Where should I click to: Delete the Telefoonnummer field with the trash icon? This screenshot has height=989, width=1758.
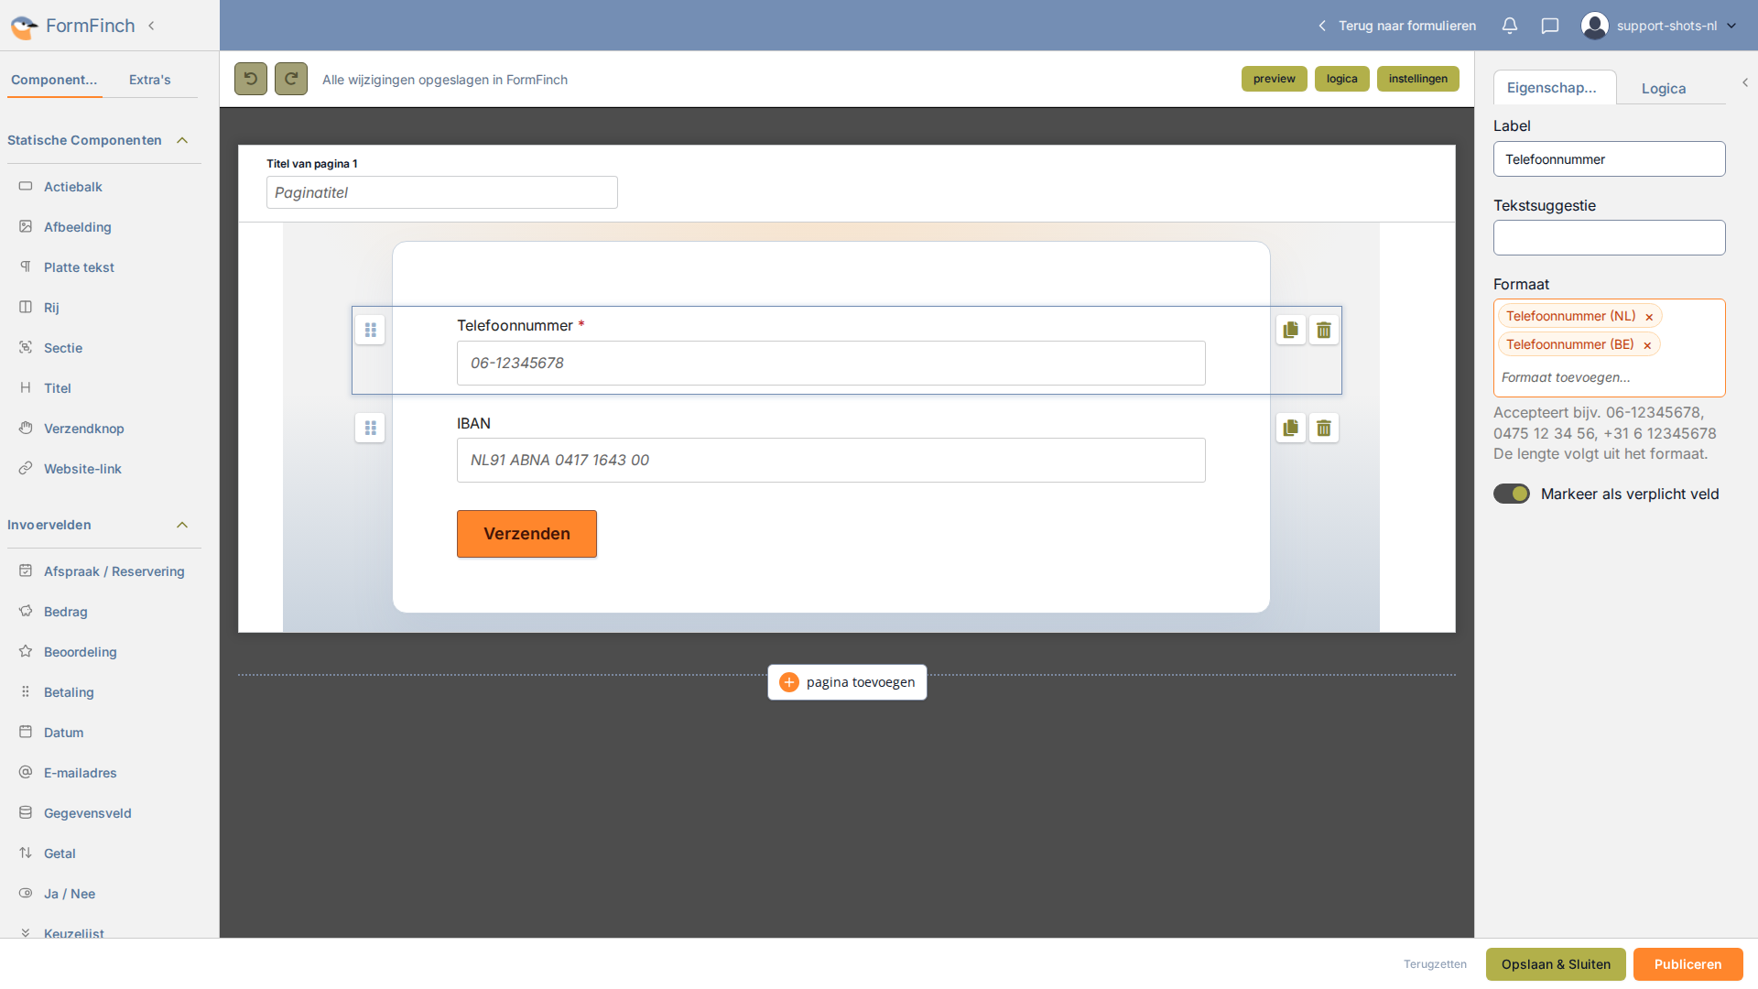pos(1324,330)
